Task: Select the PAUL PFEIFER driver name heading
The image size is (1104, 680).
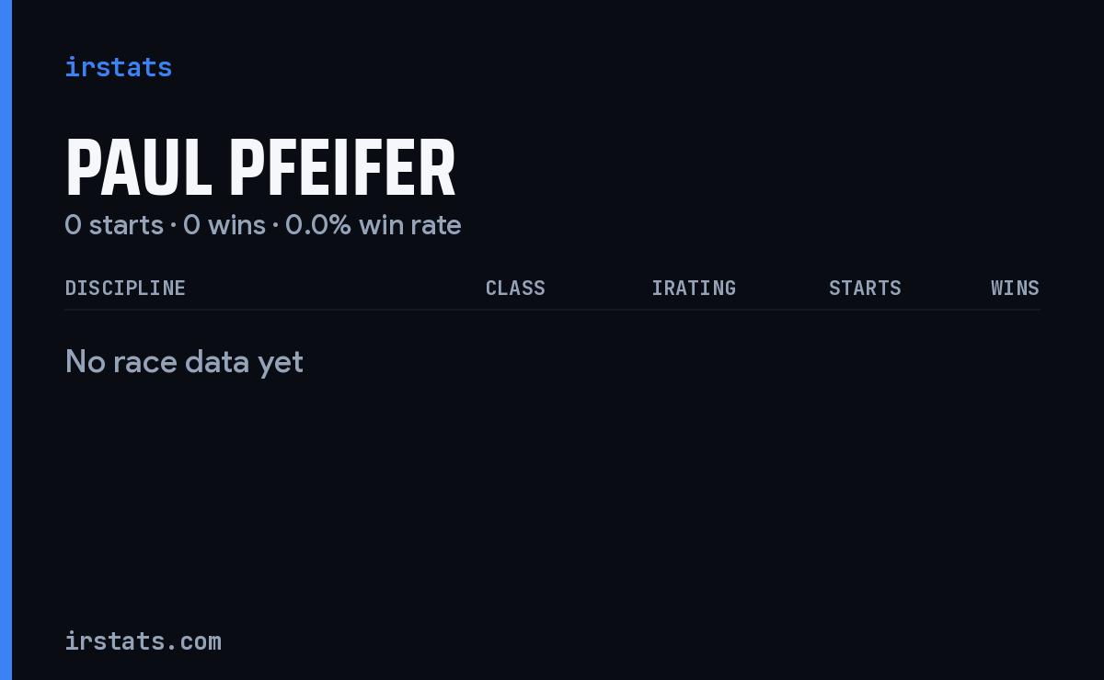Action: click(x=260, y=169)
